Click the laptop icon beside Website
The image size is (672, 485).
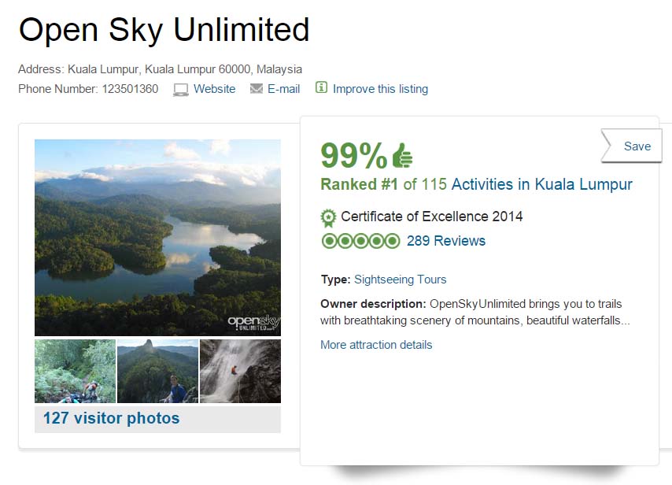(x=181, y=89)
